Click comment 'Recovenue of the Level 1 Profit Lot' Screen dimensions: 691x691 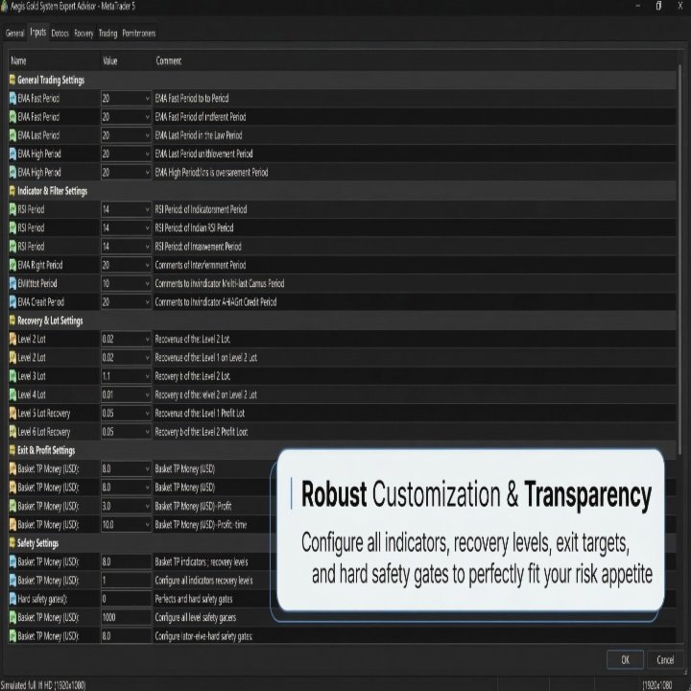(200, 413)
